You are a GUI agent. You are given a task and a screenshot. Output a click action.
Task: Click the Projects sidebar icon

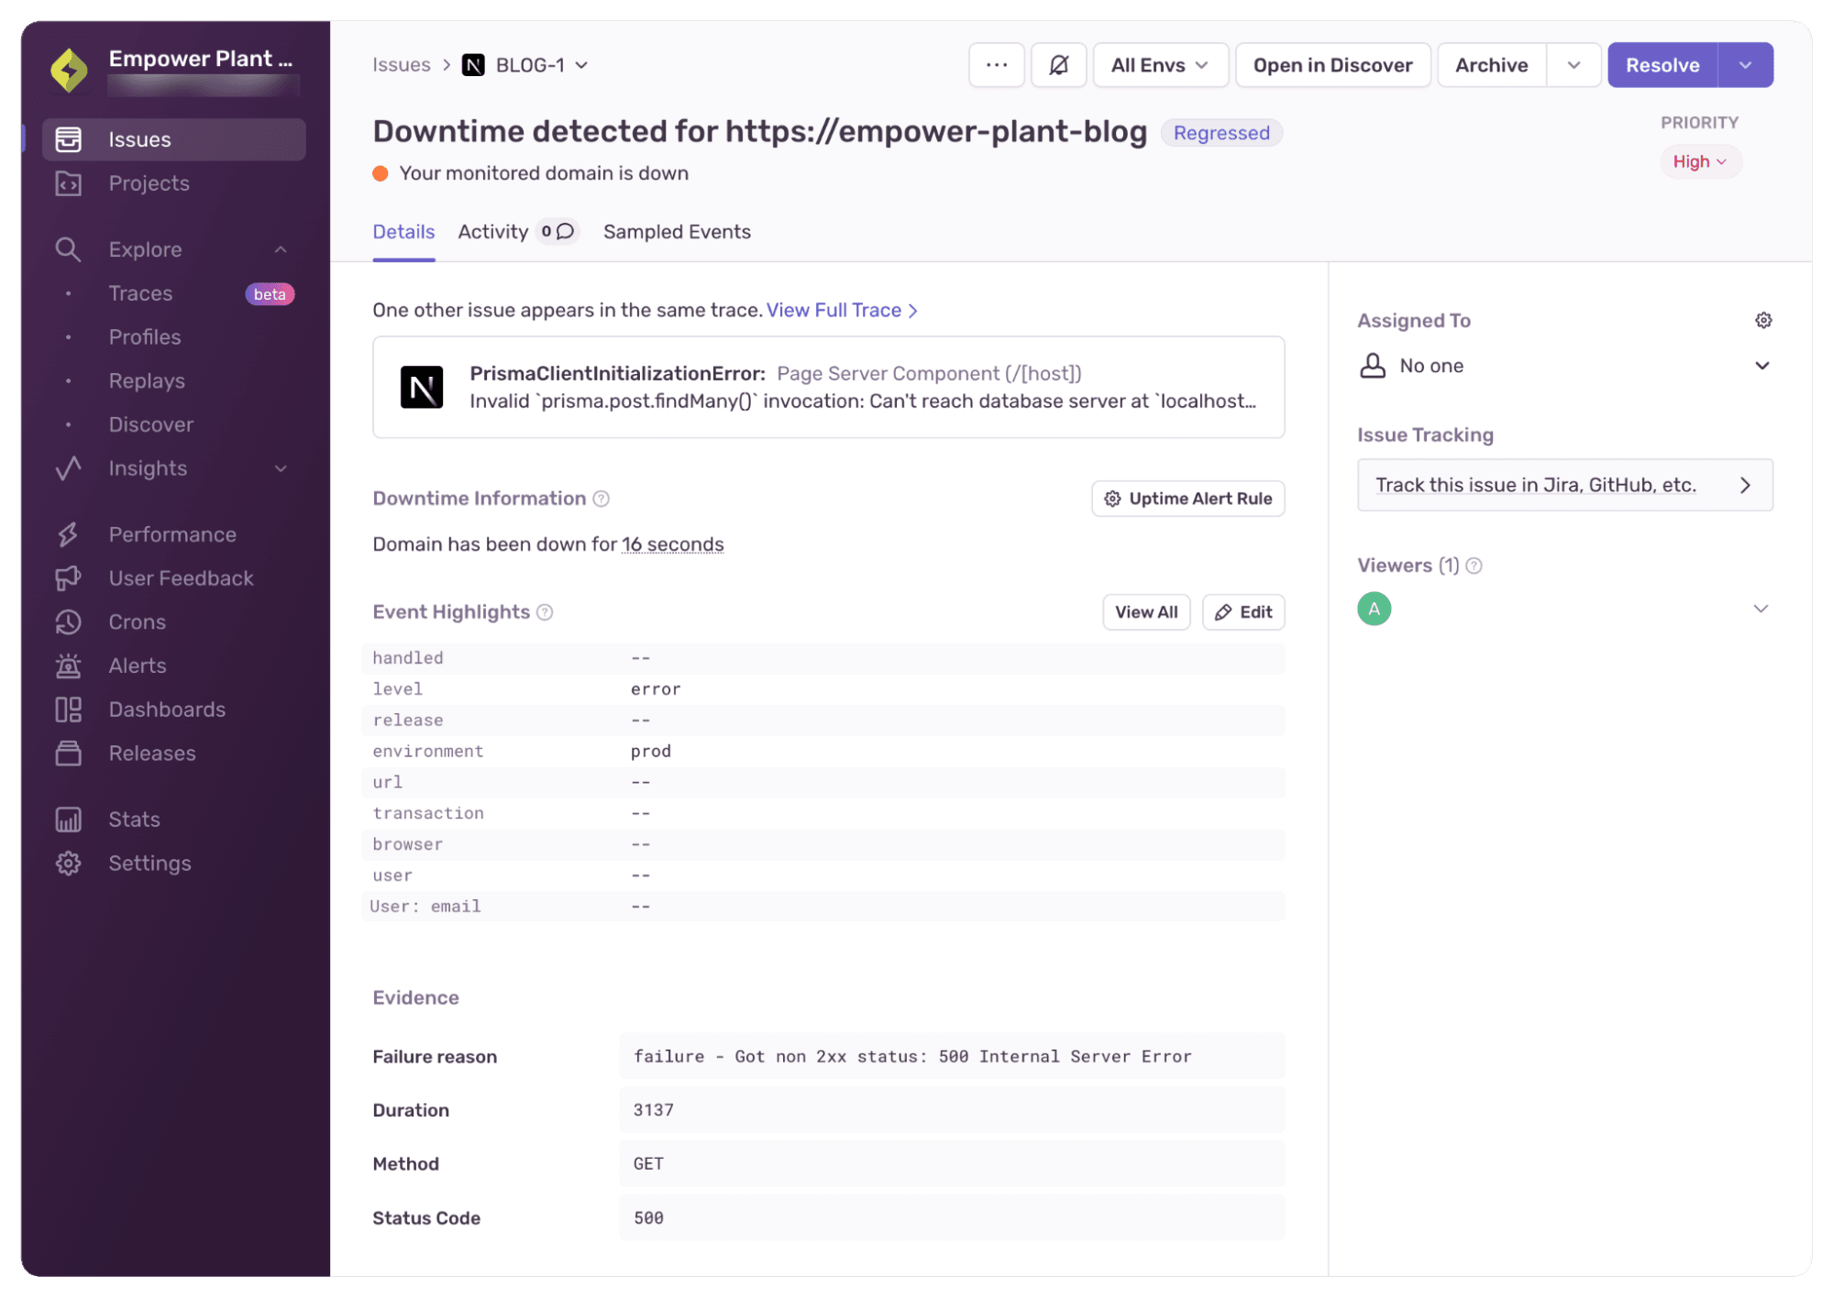point(68,183)
